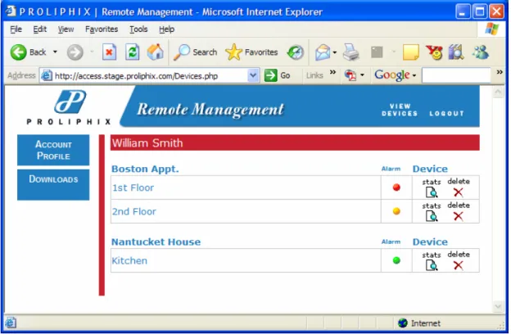Click the green alarm indicator for Kitchen
511x334 pixels.
click(x=396, y=260)
